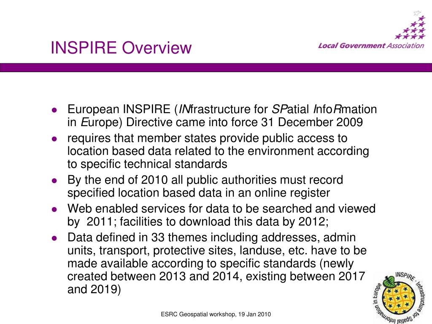Click the line 'Data defined in 33 themes'
Viewport: 432px width, 324px height.
[x=212, y=238]
